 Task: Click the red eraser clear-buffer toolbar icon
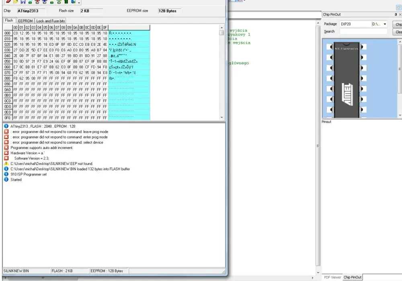[8, 1]
